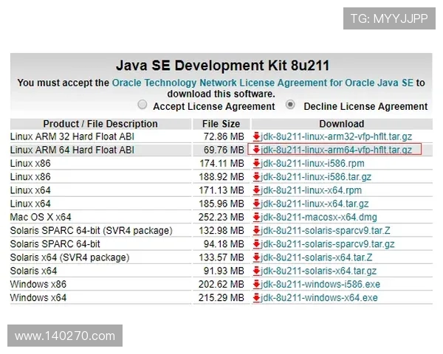Click the Java SE Development Kit 8u211 heading
443x354 pixels.
pos(221,66)
